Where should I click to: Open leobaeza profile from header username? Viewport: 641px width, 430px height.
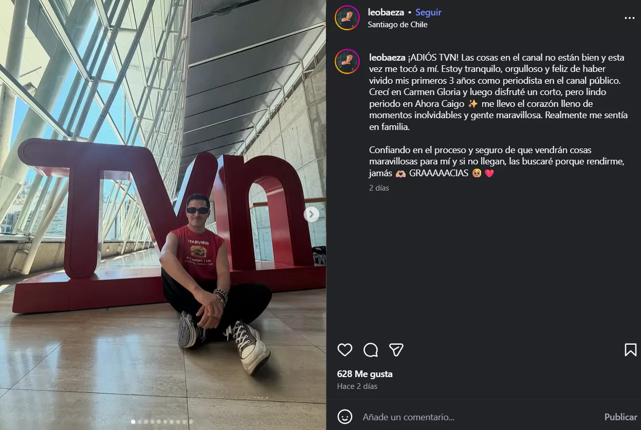pyautogui.click(x=386, y=13)
